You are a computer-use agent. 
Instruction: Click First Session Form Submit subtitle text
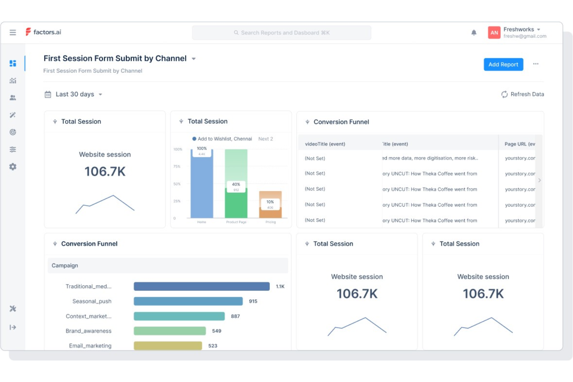coord(93,71)
